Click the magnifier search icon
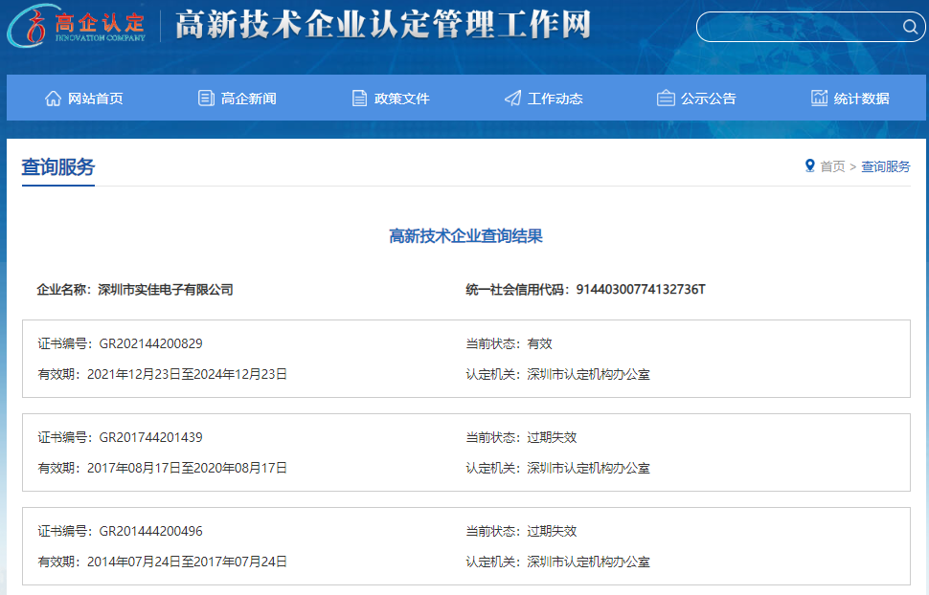 [909, 27]
